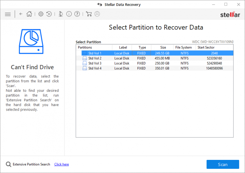Image resolution: width=245 pixels, height=173 pixels.
Task: Sort by the Label column header
Action: click(x=123, y=47)
